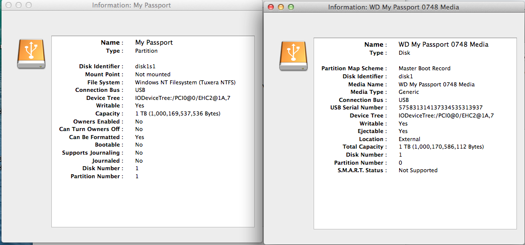The image size is (525, 245).
Task: Click the 'Mount Point' label
Action: tap(104, 74)
